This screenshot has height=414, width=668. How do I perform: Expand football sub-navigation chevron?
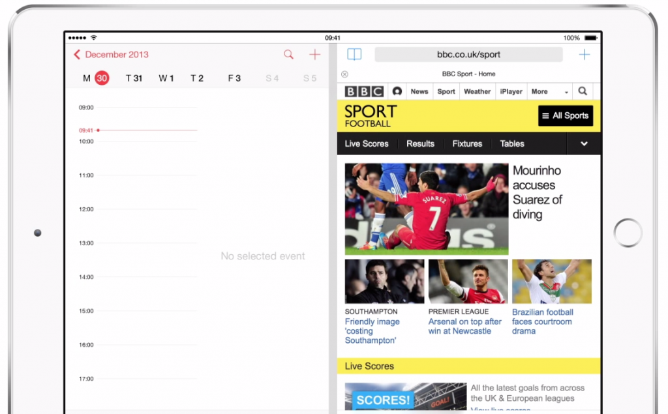584,143
